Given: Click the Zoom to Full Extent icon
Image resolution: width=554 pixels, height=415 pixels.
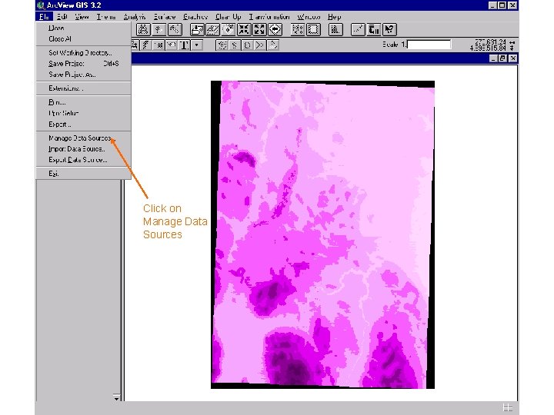Looking at the screenshot, I should coord(195,30).
